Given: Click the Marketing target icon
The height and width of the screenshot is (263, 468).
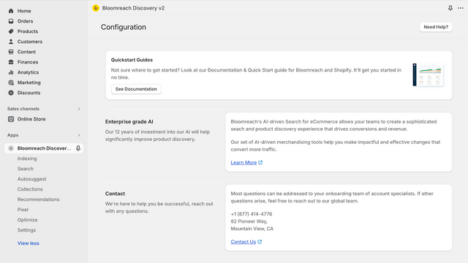Looking at the screenshot, I should 11,83.
